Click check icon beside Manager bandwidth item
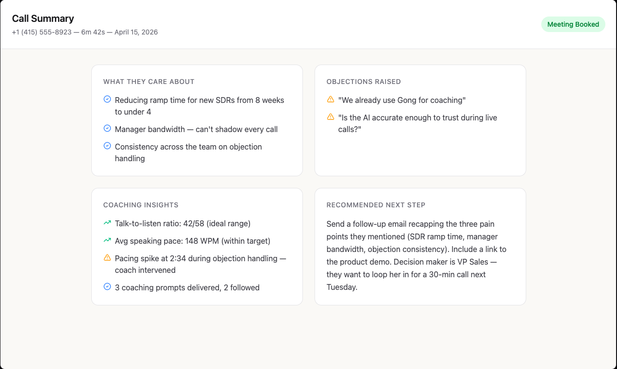 [107, 129]
